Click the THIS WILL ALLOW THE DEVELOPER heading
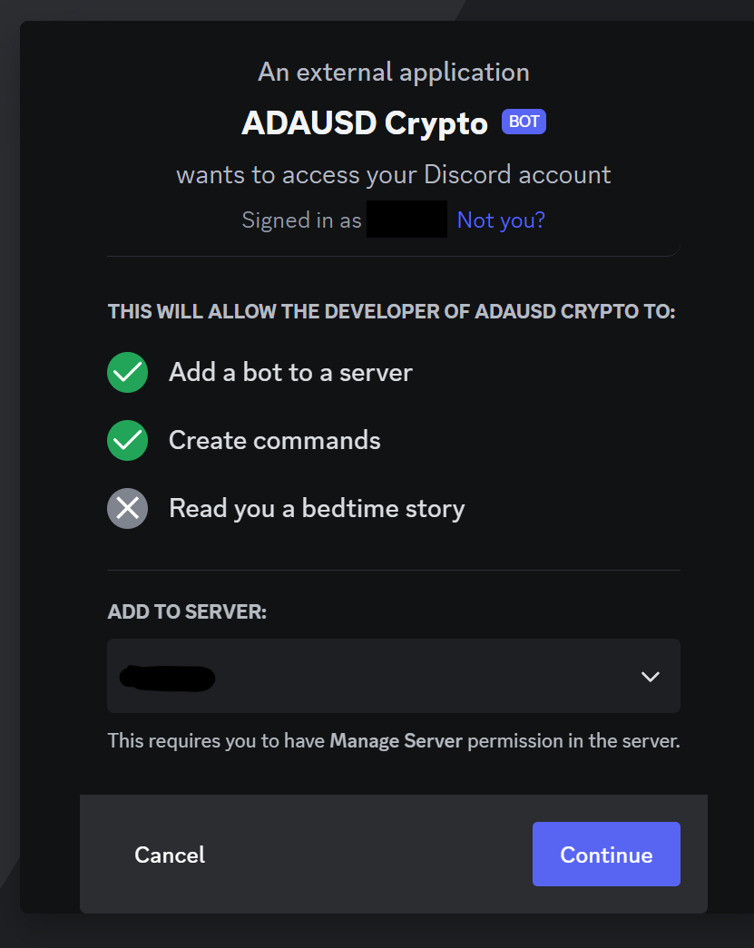Viewport: 754px width, 948px height. point(391,311)
